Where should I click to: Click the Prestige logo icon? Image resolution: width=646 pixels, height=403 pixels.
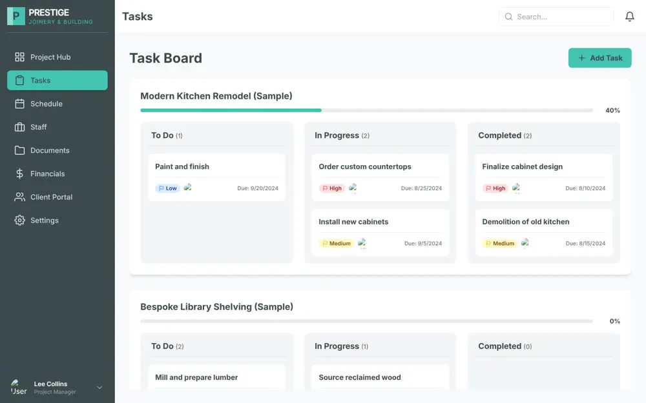click(16, 16)
